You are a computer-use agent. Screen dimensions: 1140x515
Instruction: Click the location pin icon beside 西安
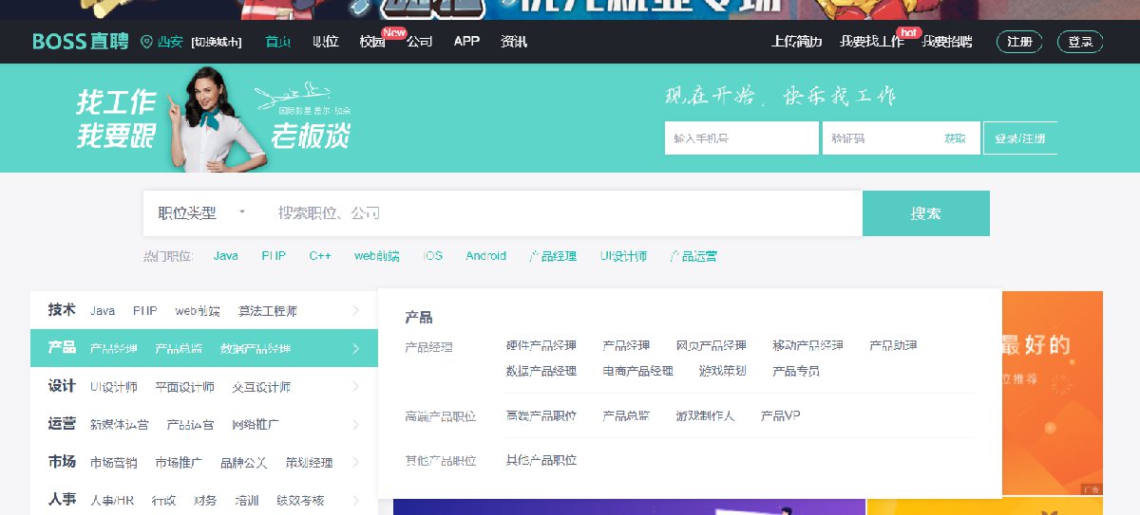click(x=146, y=42)
